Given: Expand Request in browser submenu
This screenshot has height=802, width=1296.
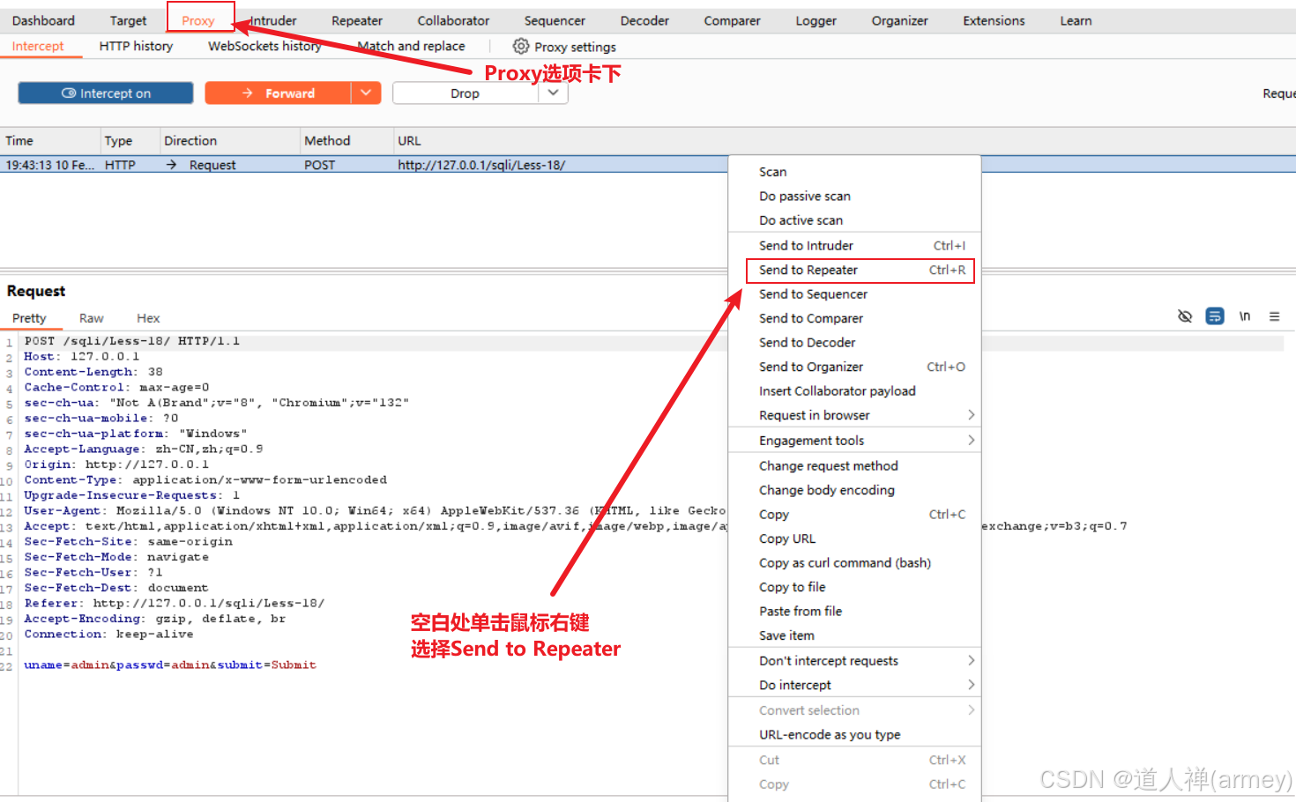Looking at the screenshot, I should [854, 415].
